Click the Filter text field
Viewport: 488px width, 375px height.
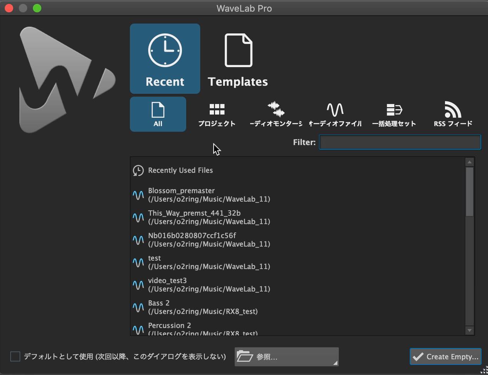(x=400, y=142)
